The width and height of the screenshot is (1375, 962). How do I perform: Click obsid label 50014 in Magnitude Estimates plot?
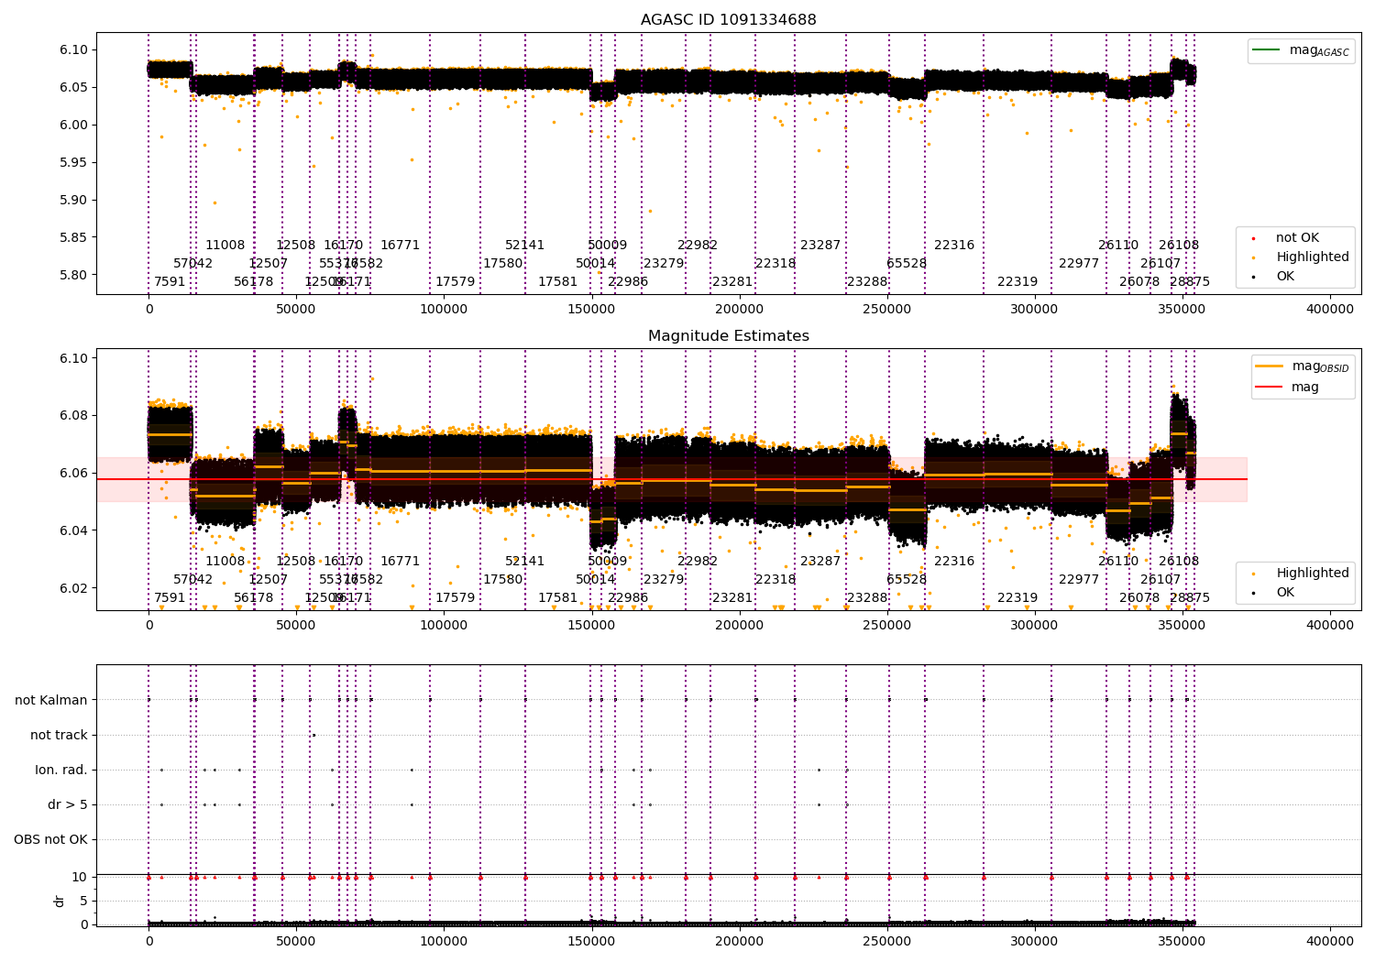coord(595,579)
